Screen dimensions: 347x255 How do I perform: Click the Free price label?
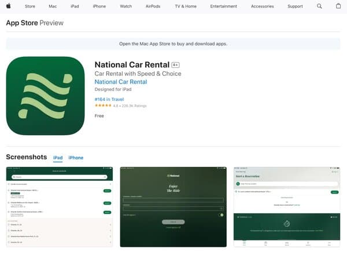[x=99, y=116]
